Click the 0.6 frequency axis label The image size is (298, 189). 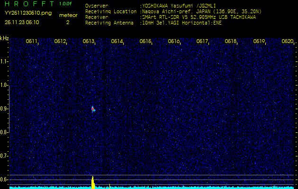(4, 180)
